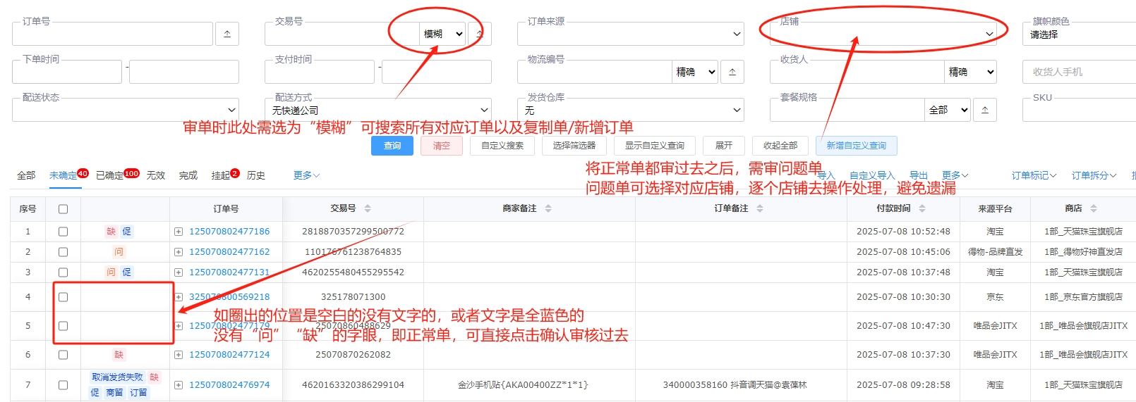
Task: Click the plus icon beside order 125070802477186
Action: (179, 232)
